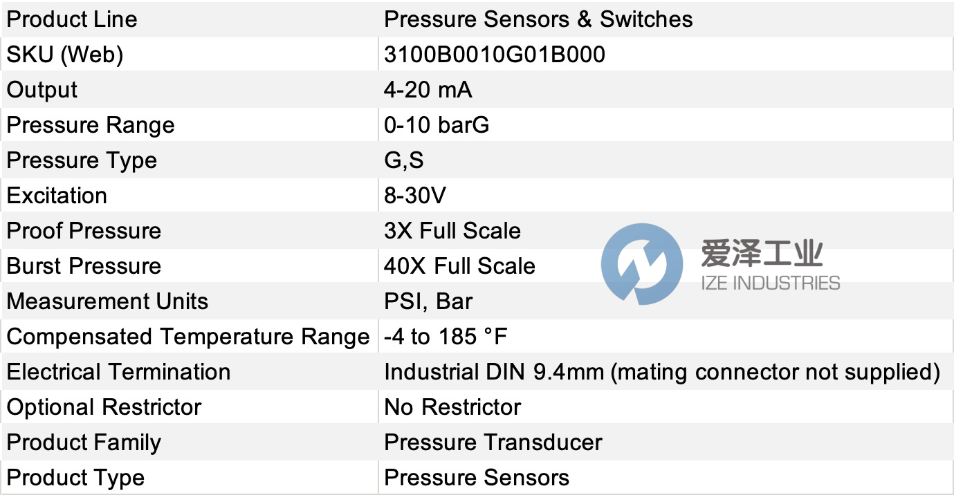Click the 40X Full Scale burst value
The image size is (954, 495).
459,266
